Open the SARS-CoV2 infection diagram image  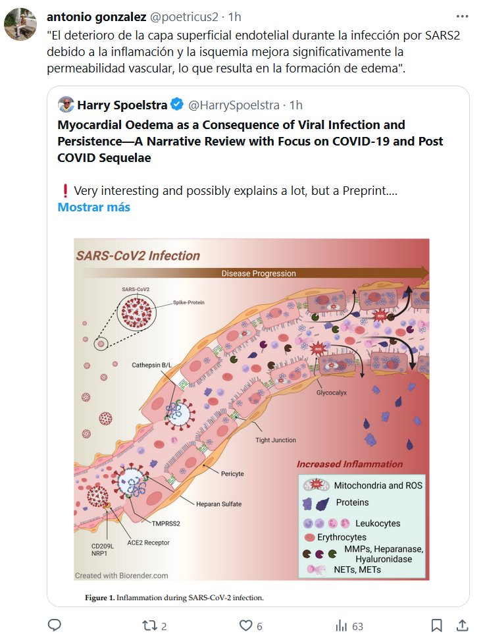[251, 408]
